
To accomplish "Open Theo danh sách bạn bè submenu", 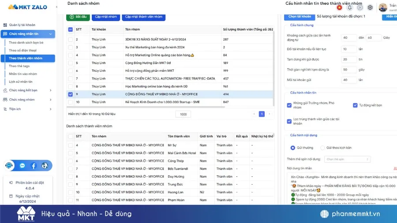I will click(x=26, y=42).
